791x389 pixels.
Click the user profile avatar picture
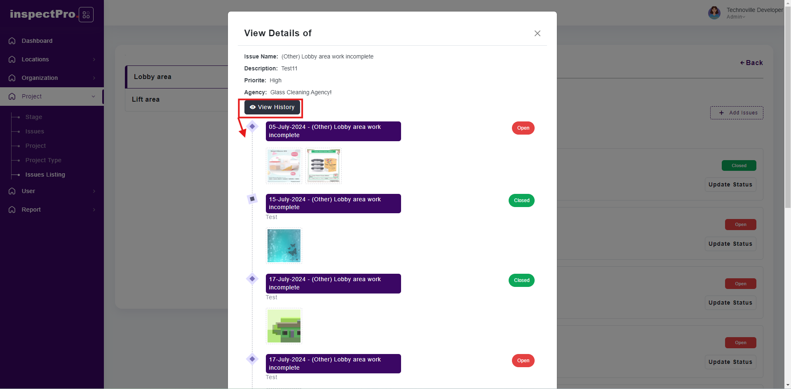[714, 13]
